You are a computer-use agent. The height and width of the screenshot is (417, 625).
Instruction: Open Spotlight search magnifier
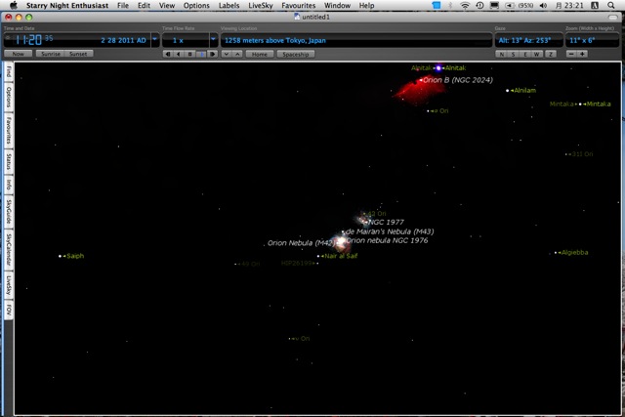[x=611, y=5]
